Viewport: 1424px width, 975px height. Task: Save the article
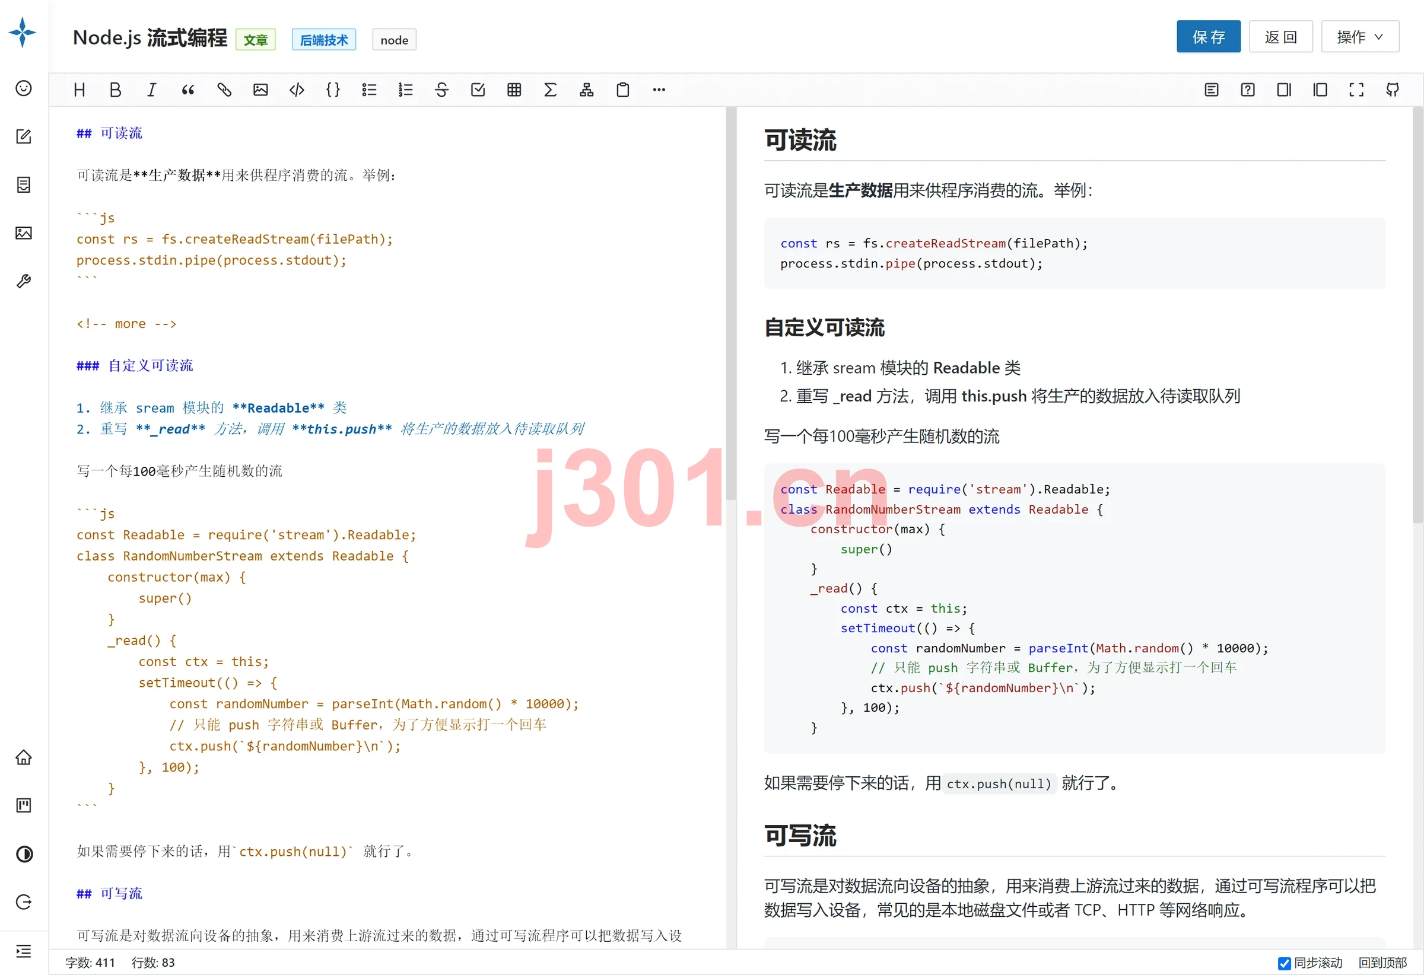(1208, 37)
